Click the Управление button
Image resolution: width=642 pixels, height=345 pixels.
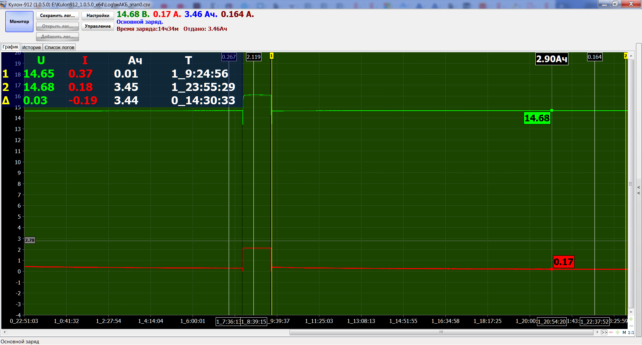(98, 26)
